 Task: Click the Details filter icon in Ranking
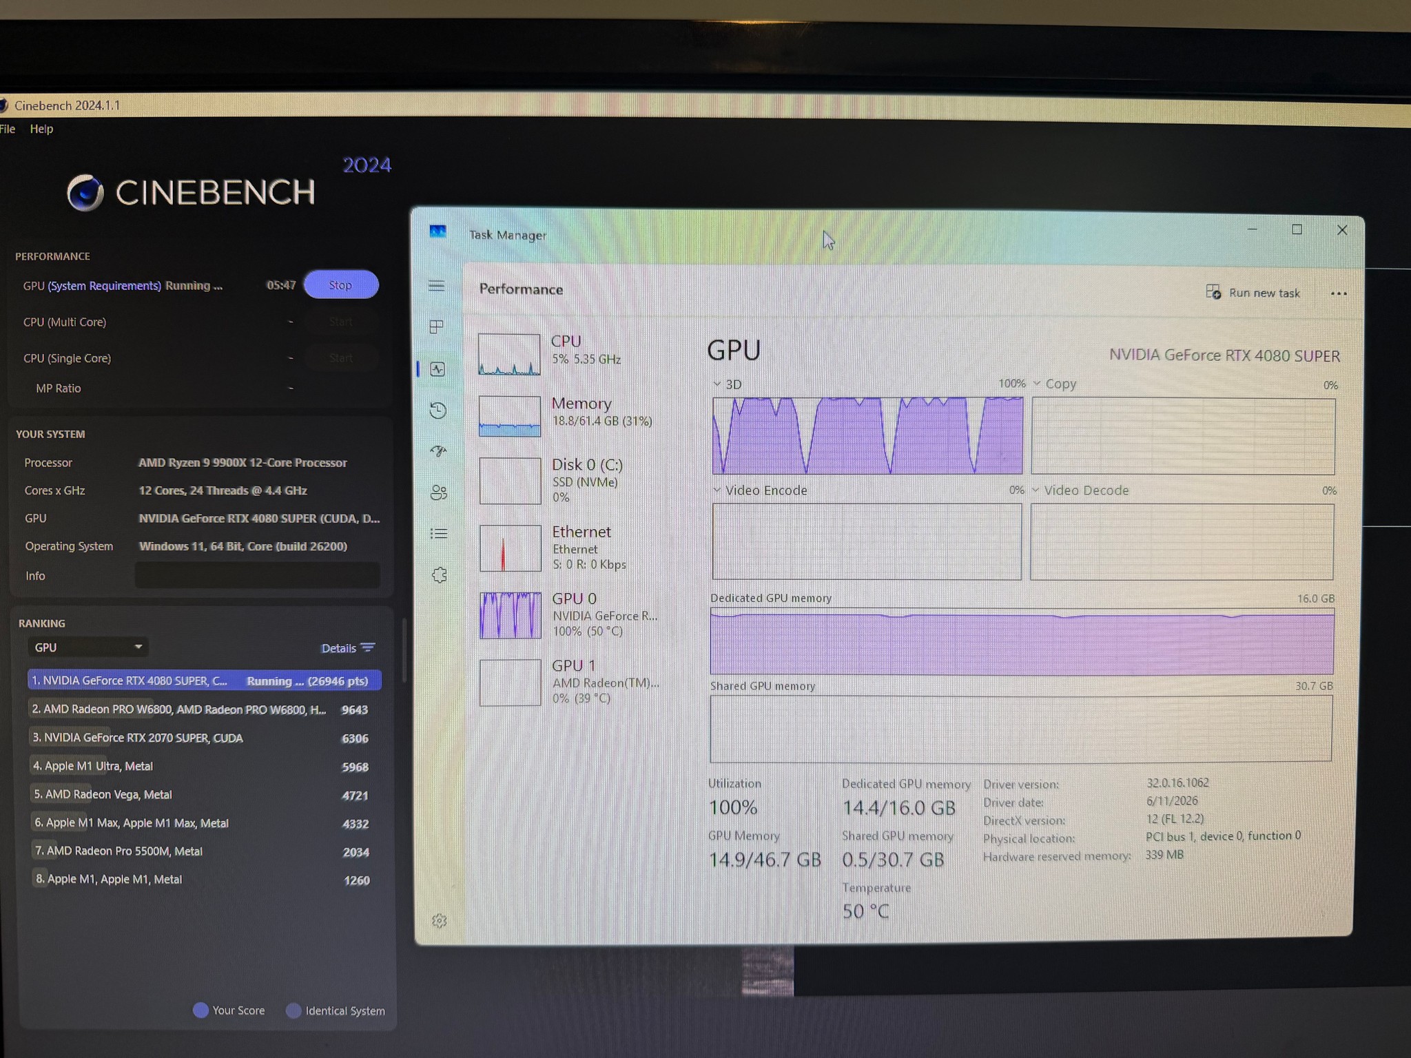point(368,647)
